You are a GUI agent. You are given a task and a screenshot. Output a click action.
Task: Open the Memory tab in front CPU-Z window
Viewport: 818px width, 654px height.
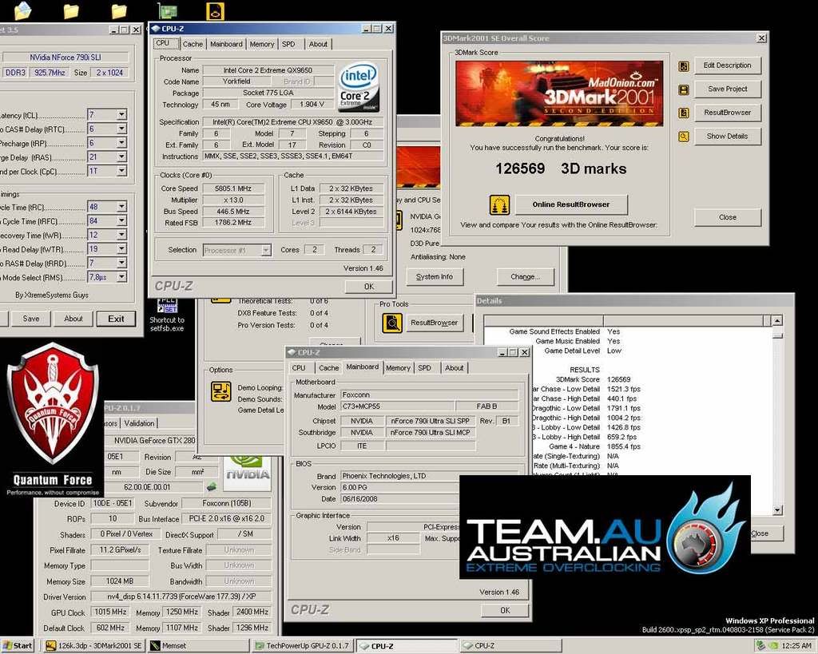[x=262, y=45]
